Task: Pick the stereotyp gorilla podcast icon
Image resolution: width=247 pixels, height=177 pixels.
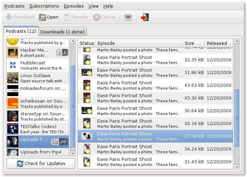Action: [13, 116]
